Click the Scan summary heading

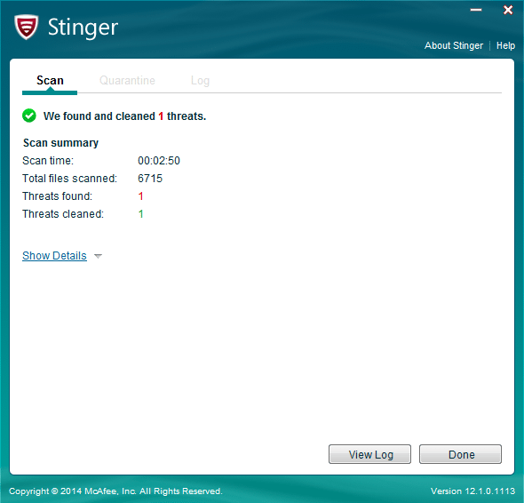click(x=60, y=143)
